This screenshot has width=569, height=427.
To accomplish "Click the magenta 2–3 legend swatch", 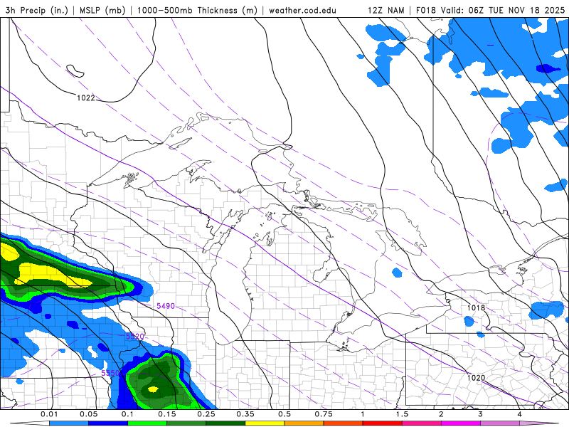I will click(461, 423).
